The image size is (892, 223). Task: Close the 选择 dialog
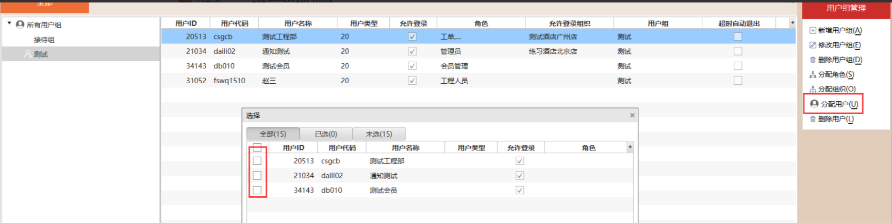coord(632,115)
